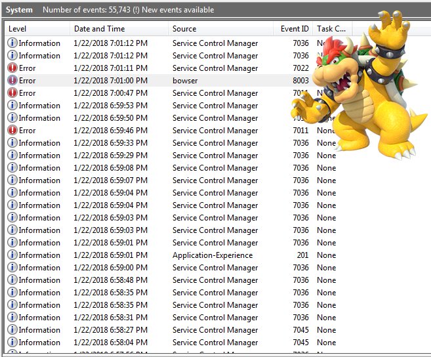Image resolution: width=431 pixels, height=357 pixels.
Task: Click the information icon for the 6:59:00 PM event
Action: click(12, 267)
